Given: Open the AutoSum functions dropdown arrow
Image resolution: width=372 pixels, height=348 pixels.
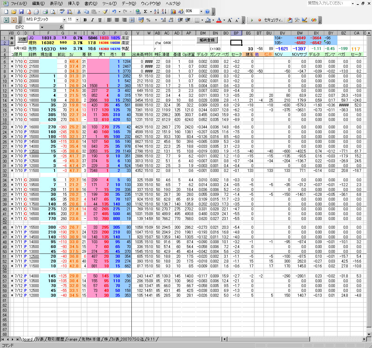Looking at the screenshot, I should tap(151, 12).
